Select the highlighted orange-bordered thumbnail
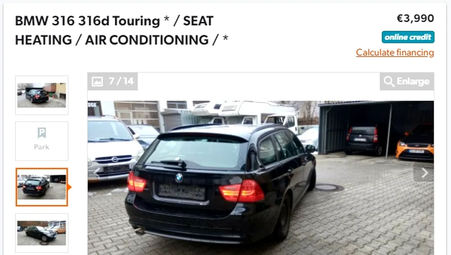This screenshot has height=255, width=451. [x=41, y=187]
